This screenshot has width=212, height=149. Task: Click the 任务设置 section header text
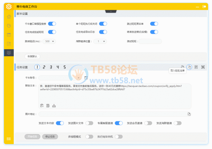tap(22, 67)
